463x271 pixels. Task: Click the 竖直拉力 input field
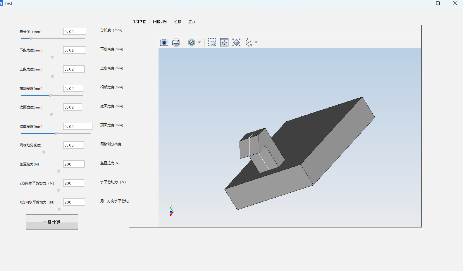[74, 164]
